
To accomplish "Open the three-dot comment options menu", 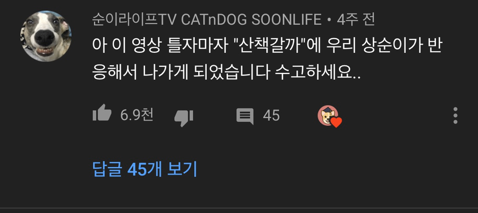I will tap(455, 115).
